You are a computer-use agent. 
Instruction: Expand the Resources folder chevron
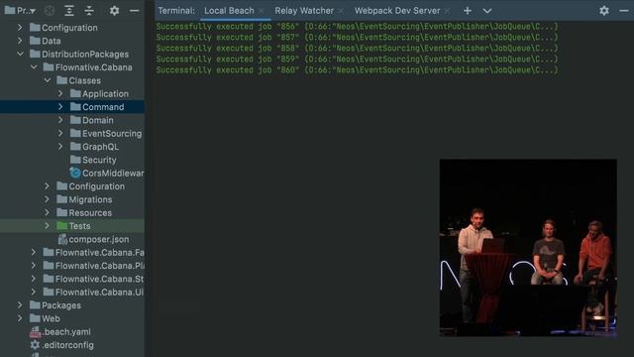pos(47,212)
